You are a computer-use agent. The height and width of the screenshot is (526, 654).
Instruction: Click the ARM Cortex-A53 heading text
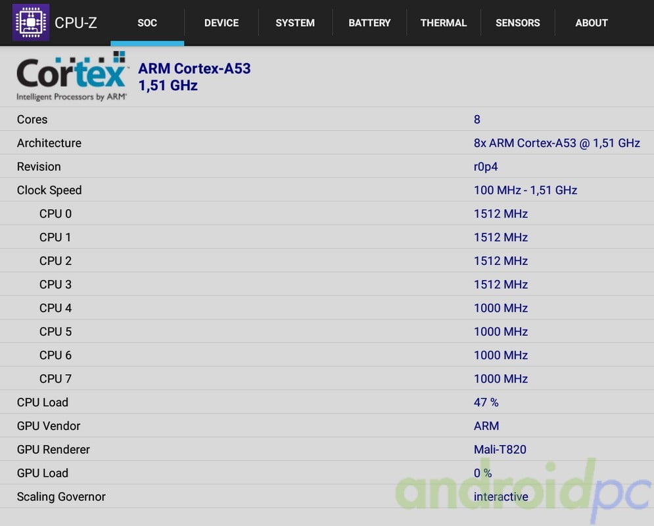click(x=194, y=68)
